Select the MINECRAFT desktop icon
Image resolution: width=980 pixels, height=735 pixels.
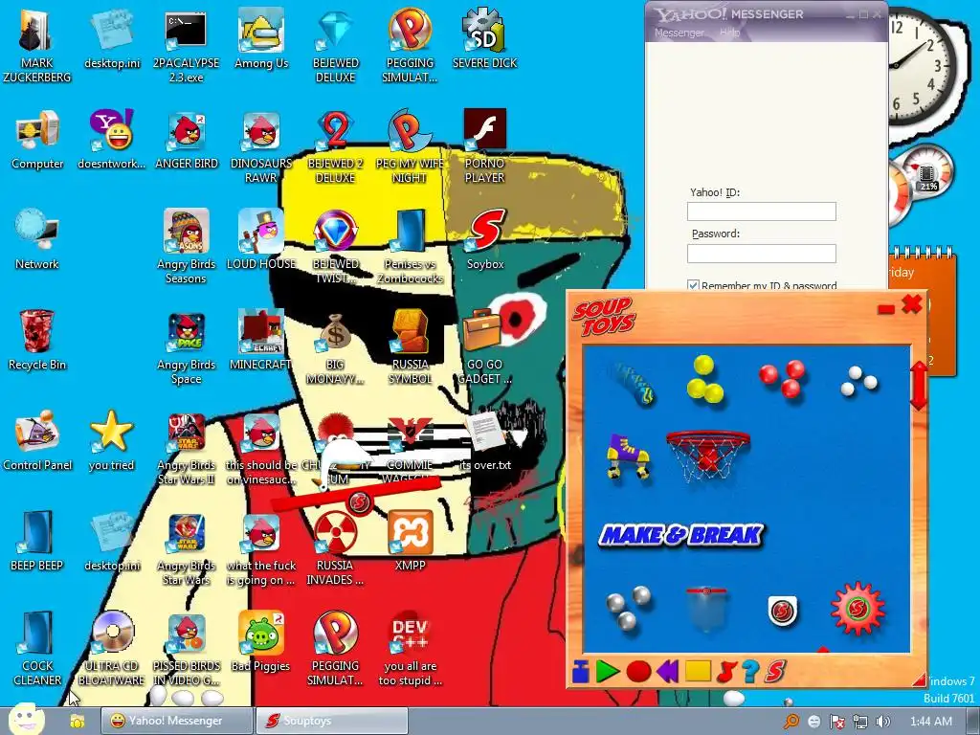click(x=260, y=341)
